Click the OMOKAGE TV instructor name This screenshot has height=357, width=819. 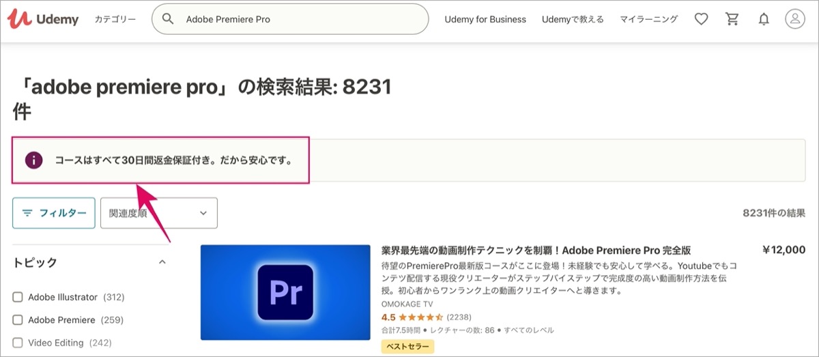tap(407, 304)
